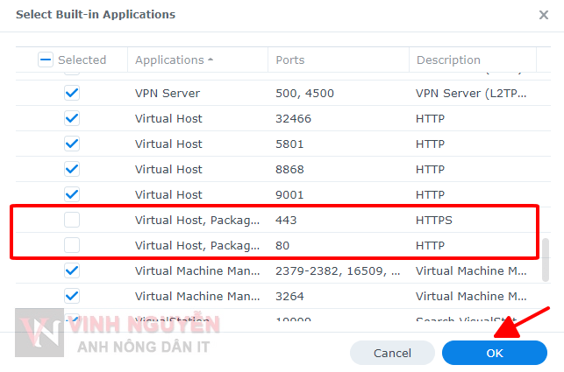
Task: Uncheck Virtual Host port 32466 checkbox
Action: 72,118
